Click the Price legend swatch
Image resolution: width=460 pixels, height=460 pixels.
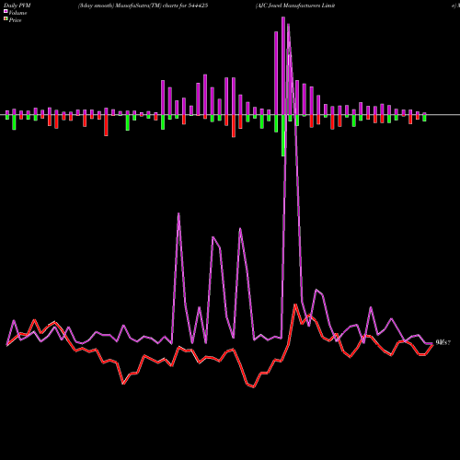click(6, 19)
